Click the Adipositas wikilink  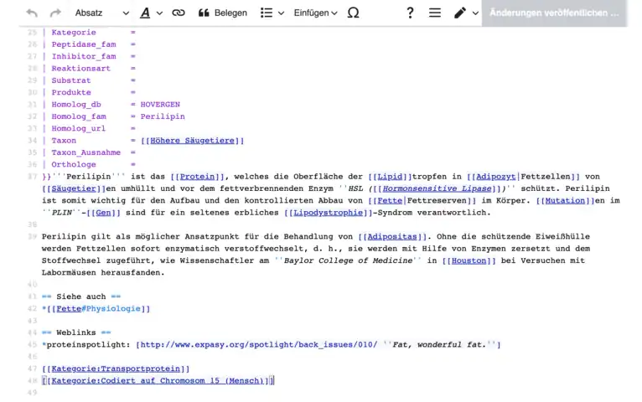(x=392, y=237)
